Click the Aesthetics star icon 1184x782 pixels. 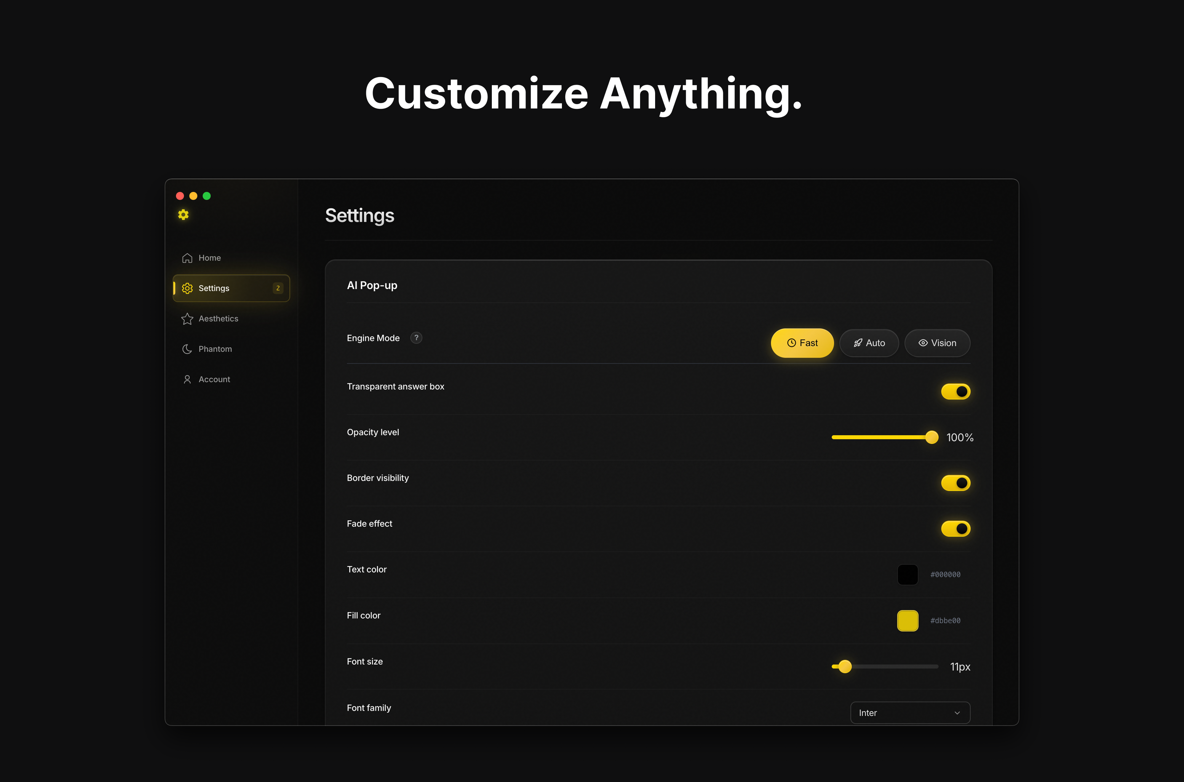187,318
